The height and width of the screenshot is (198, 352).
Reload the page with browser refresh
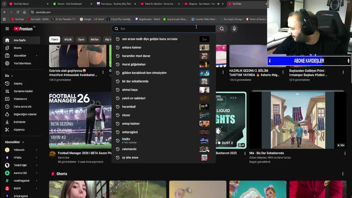[18, 12]
